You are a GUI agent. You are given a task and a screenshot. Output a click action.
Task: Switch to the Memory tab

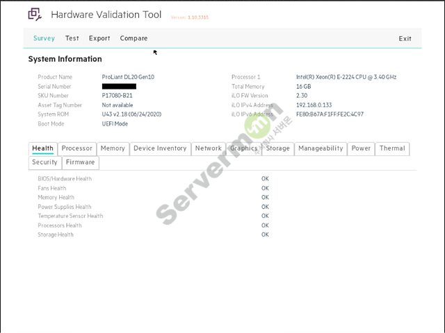tap(113, 148)
